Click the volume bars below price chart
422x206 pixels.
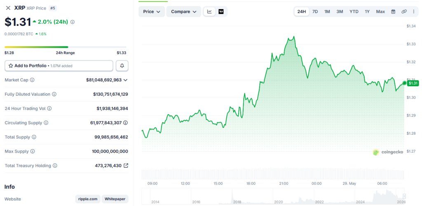click(x=273, y=174)
